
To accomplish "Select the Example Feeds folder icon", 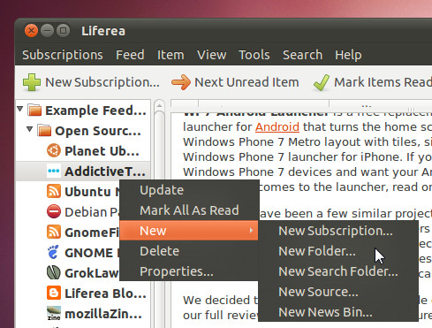I will coord(34,111).
